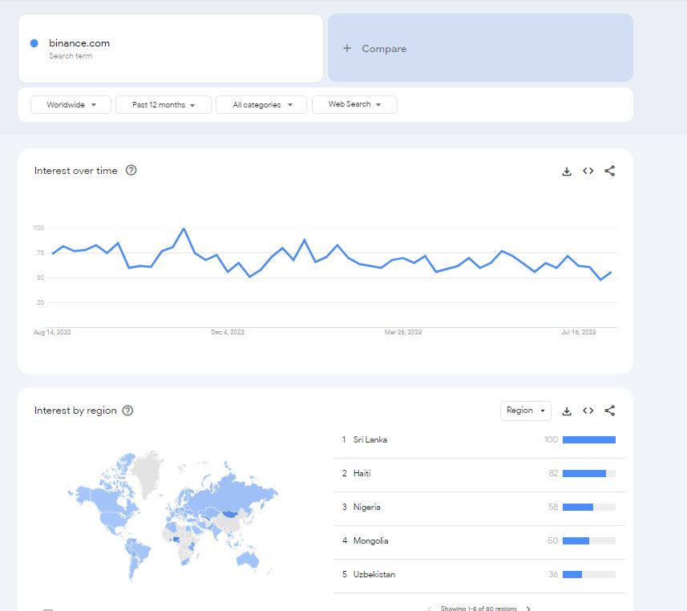Open the help icon next to Interest over time
The width and height of the screenshot is (687, 611).
coord(131,170)
